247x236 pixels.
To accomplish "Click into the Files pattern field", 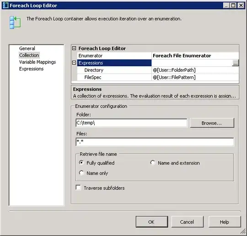I will point(155,142).
